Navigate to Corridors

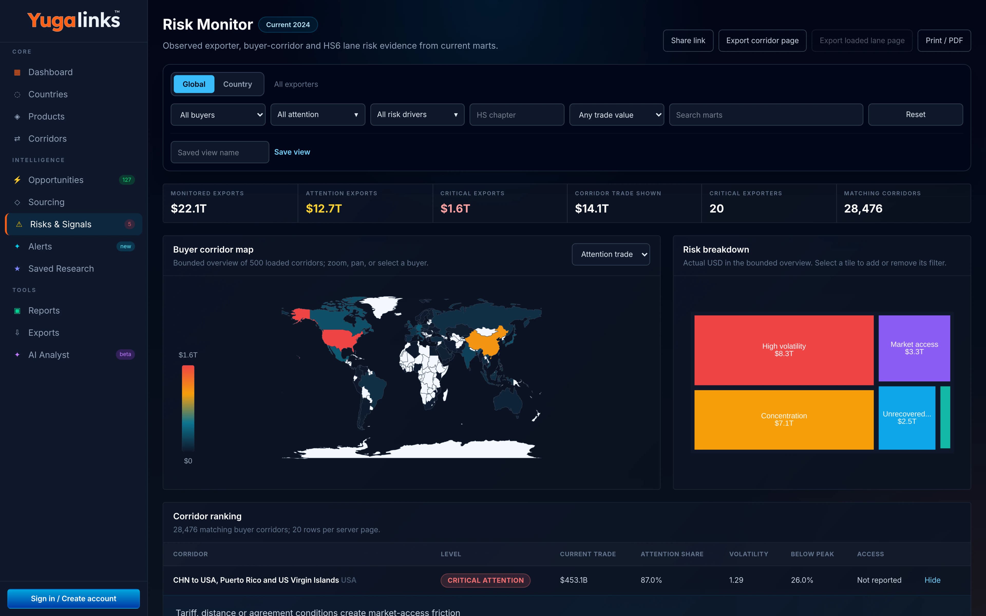click(74, 139)
